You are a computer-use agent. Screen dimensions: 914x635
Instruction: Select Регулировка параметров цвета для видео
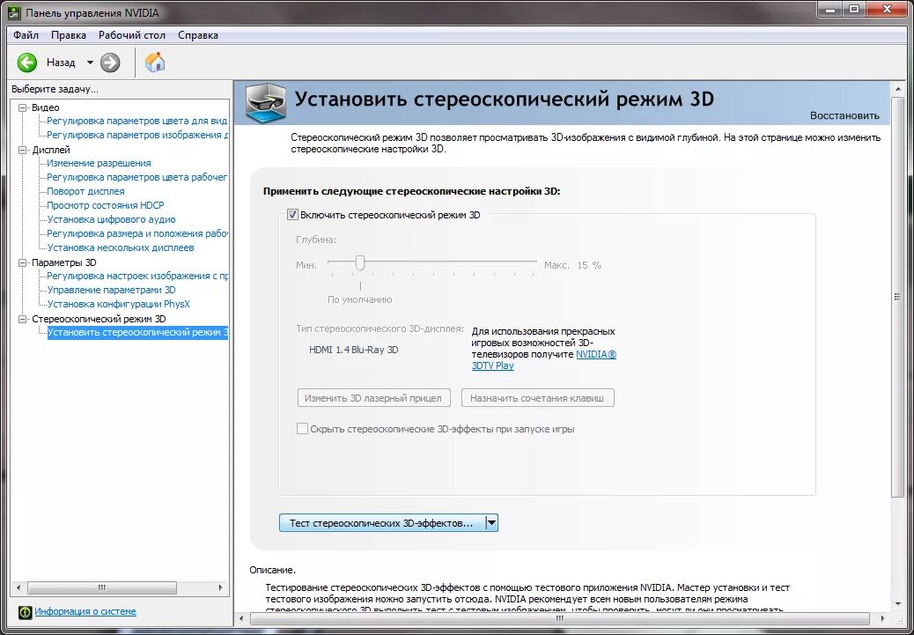pos(137,122)
